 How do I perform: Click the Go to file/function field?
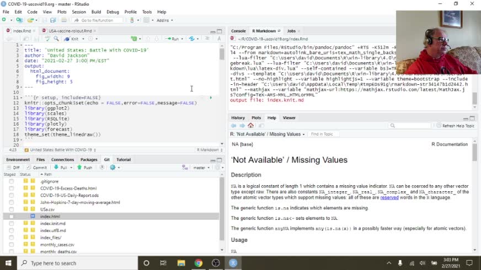[97, 20]
